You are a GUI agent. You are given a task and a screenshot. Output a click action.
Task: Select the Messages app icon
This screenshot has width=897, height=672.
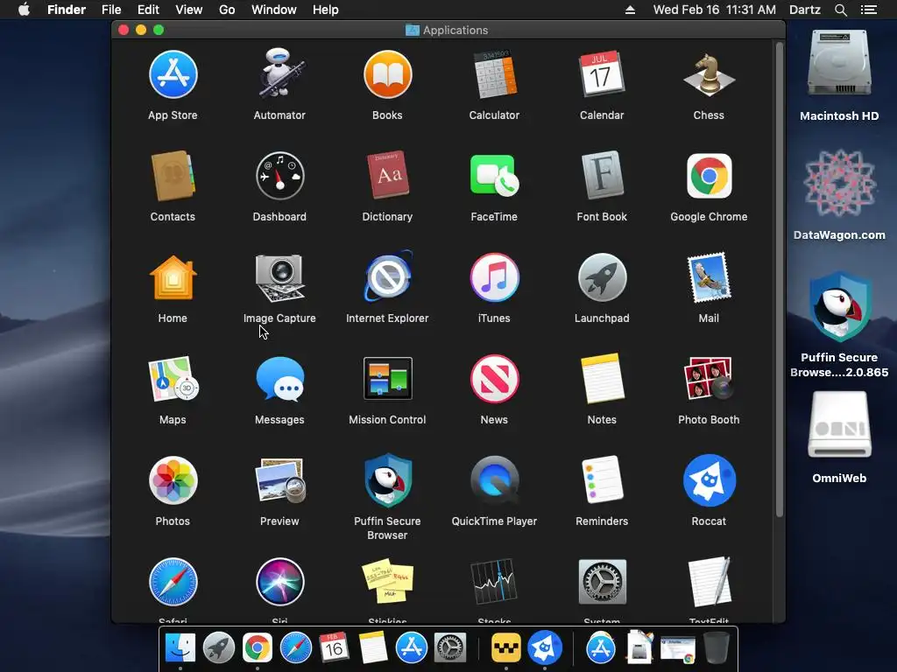pyautogui.click(x=279, y=379)
